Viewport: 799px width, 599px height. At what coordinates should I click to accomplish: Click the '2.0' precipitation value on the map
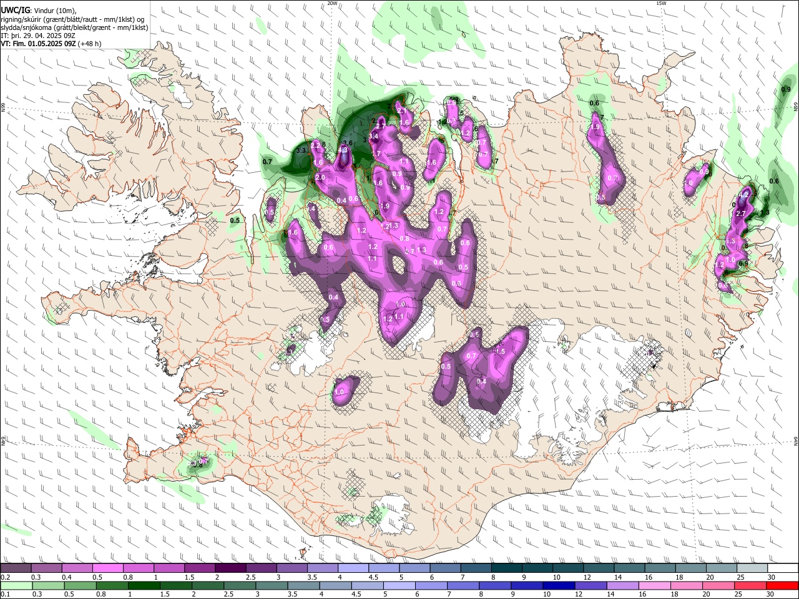(x=320, y=178)
